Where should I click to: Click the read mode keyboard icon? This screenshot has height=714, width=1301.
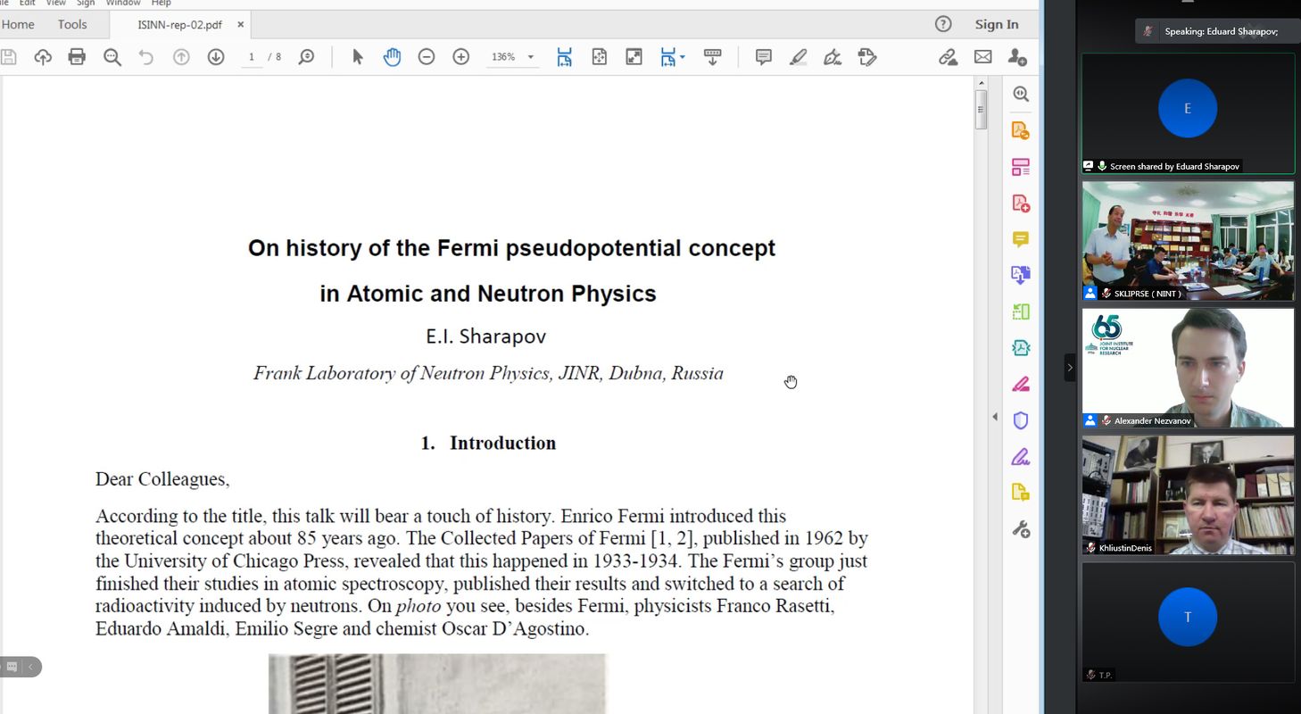(712, 57)
